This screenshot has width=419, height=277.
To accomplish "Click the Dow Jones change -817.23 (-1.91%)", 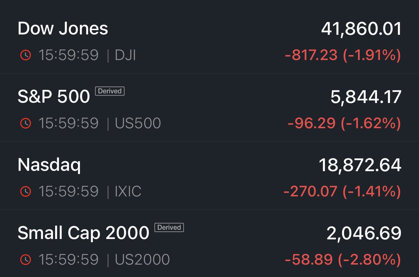I will click(x=343, y=55).
